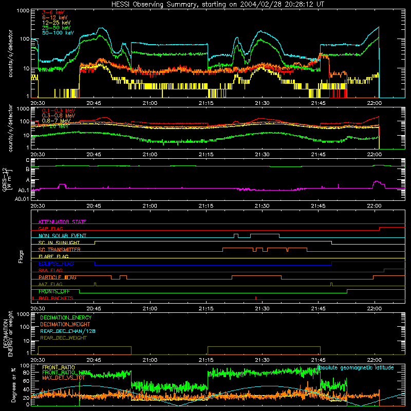Select the FRONTS_OFF flag label
This screenshot has width=411, height=411.
(54, 291)
